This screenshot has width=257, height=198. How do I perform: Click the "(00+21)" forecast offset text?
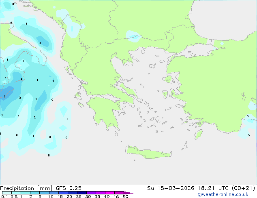tap(243, 188)
